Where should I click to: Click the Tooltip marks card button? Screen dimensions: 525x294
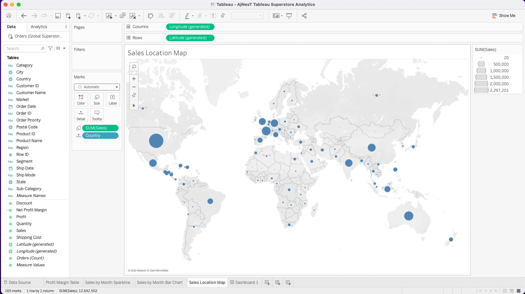[x=97, y=115]
